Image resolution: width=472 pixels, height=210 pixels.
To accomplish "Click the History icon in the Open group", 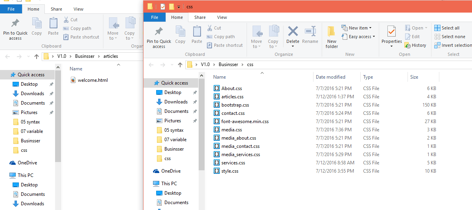I will (415, 45).
